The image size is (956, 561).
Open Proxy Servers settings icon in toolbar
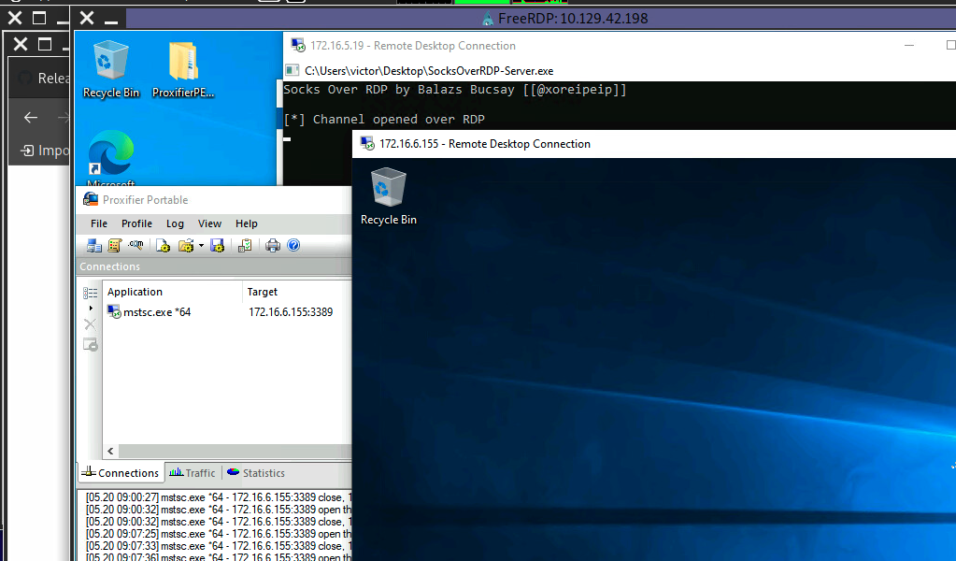93,246
